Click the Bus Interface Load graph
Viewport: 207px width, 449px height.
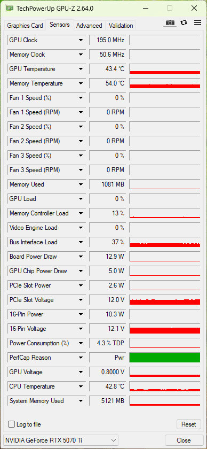click(x=165, y=242)
